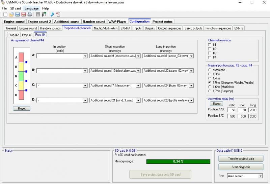Click the red Save As floppy icon
The image size is (270, 184).
23,14
